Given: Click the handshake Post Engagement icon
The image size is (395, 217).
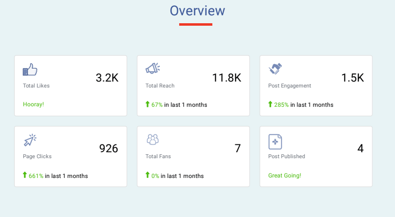Looking at the screenshot, I should tap(275, 69).
